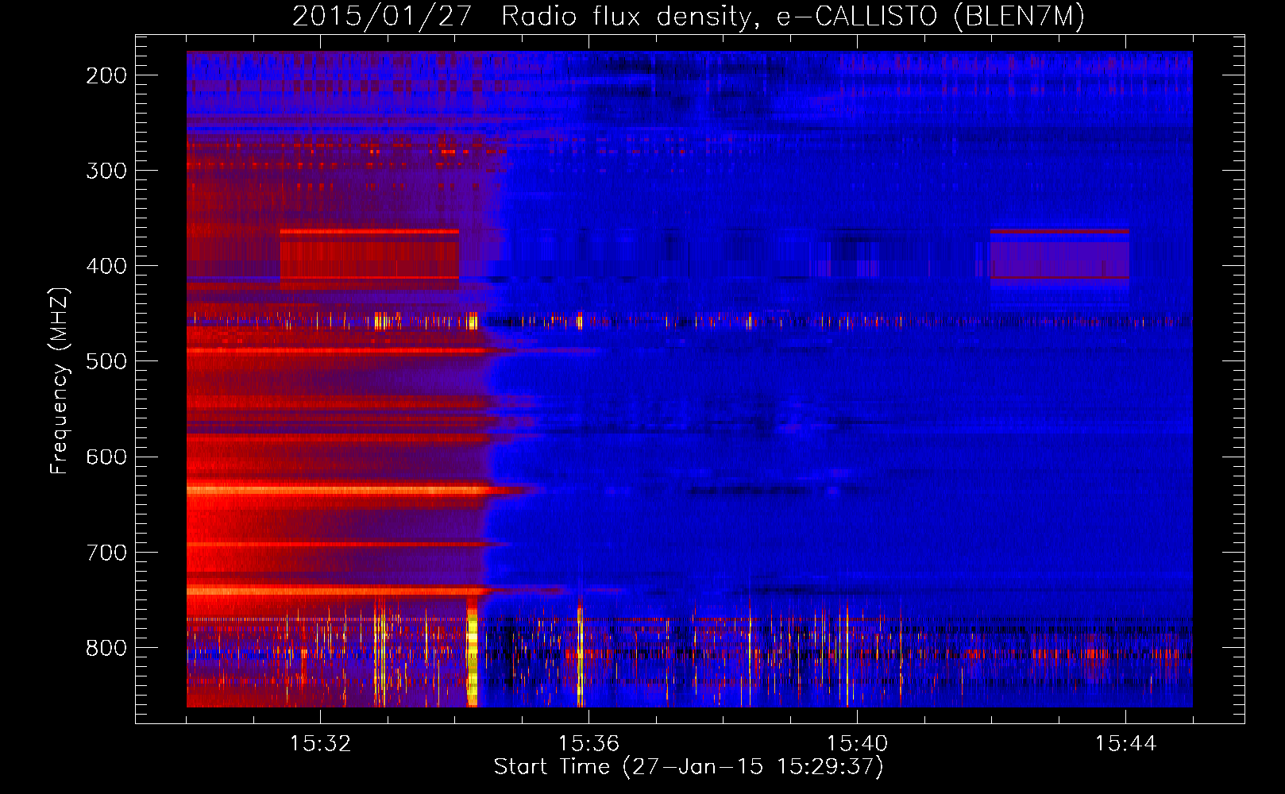Click the 15:36 time tick label

pyautogui.click(x=588, y=744)
